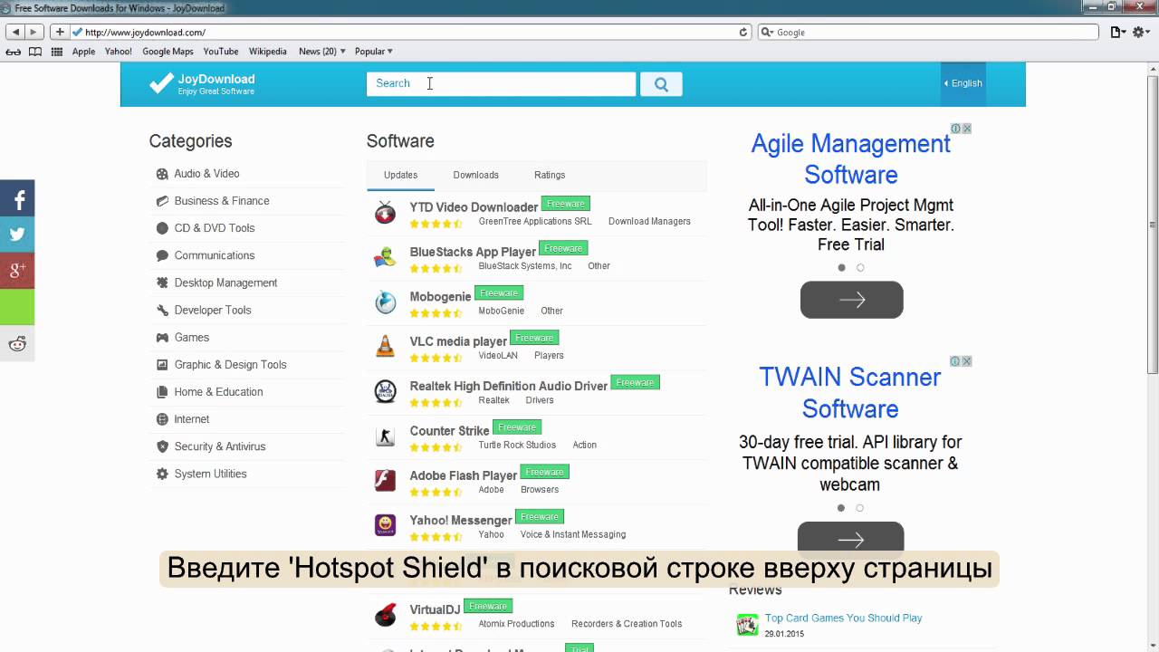Click the VirtualDJ app icon
Image resolution: width=1159 pixels, height=652 pixels.
386,615
